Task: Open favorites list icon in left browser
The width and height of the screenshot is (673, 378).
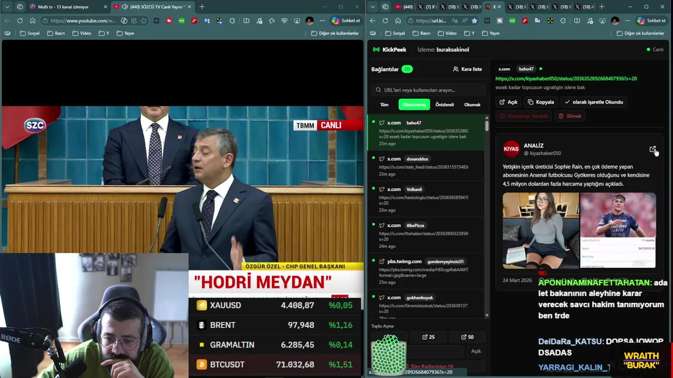Action: pos(271,20)
